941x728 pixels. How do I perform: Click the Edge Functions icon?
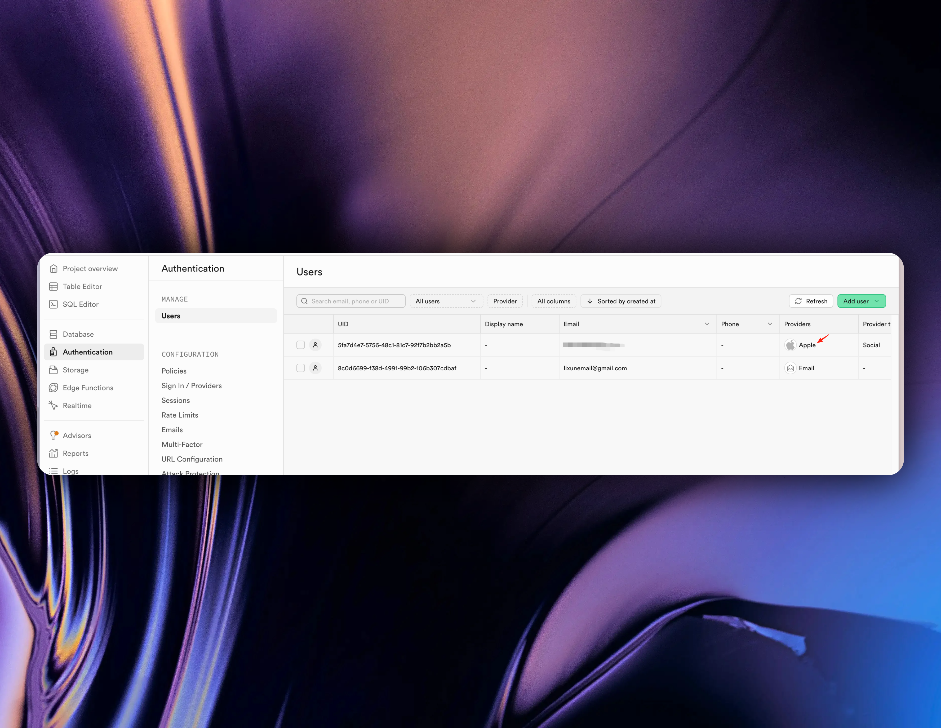coord(54,388)
